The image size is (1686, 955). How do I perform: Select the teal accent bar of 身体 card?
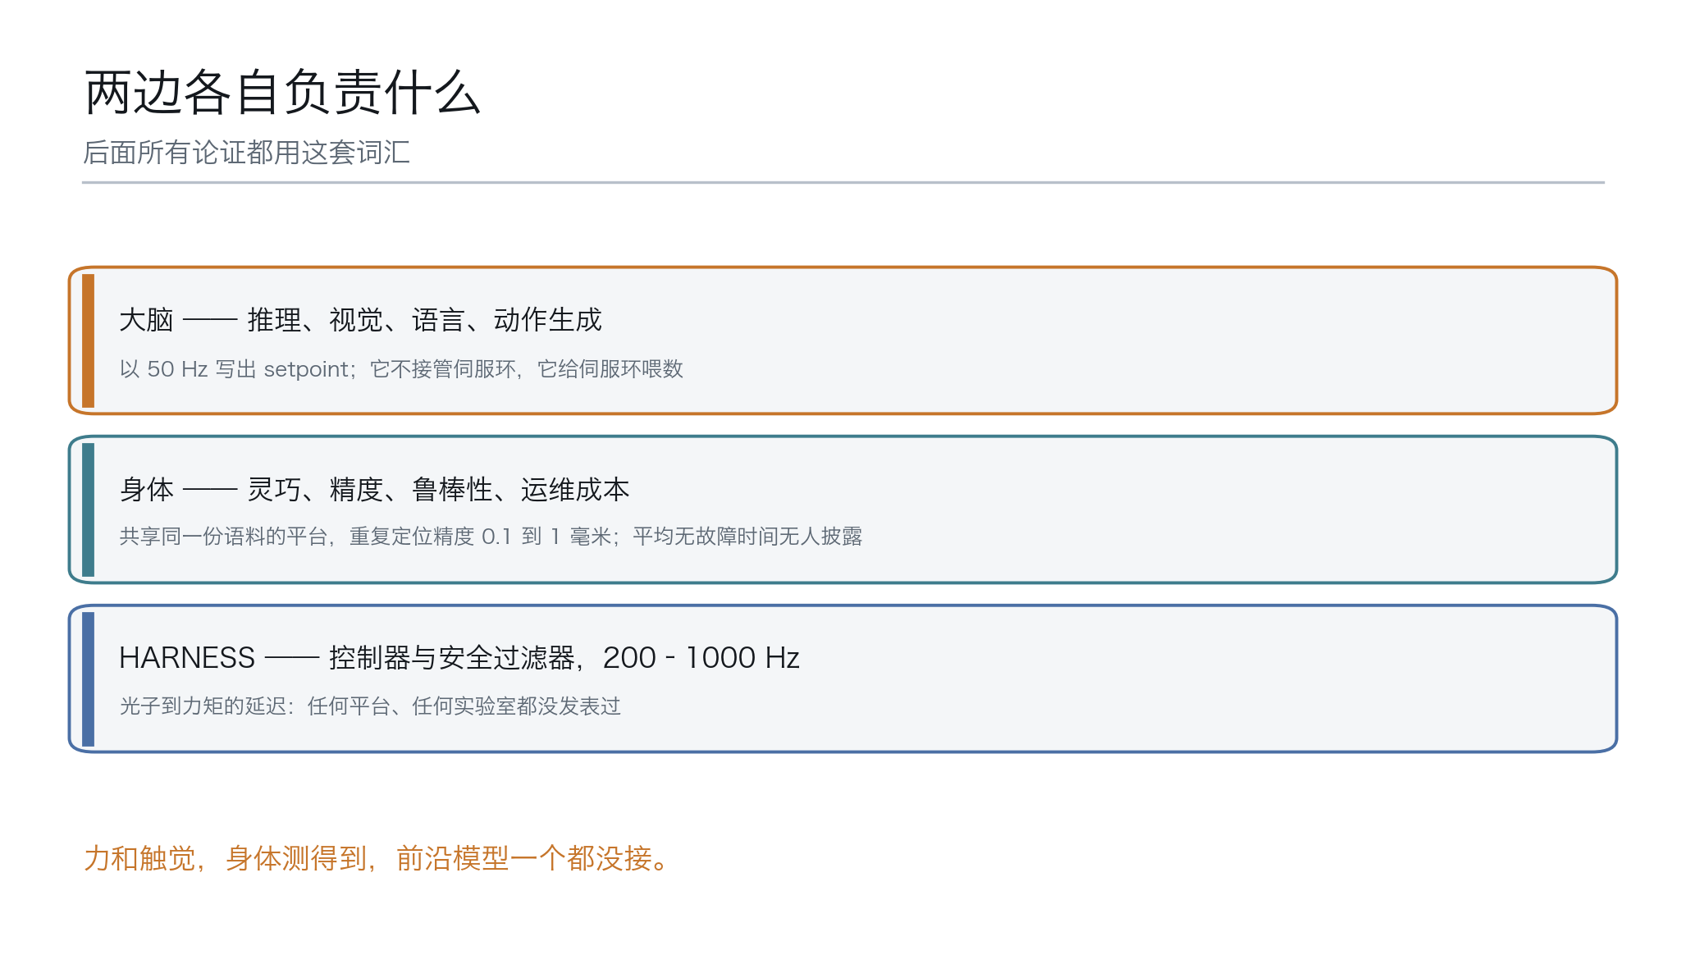(88, 509)
